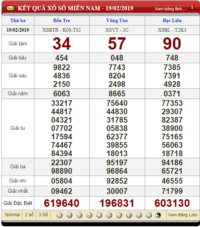
Task: Click Giải bảy number 048
Action: click(x=117, y=58)
